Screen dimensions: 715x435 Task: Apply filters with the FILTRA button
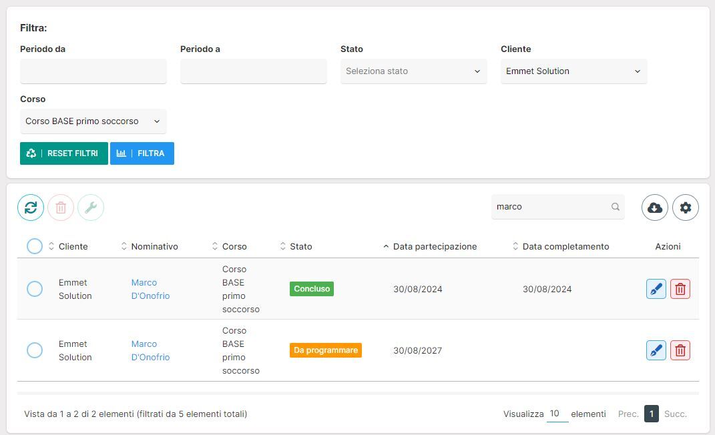click(x=142, y=153)
